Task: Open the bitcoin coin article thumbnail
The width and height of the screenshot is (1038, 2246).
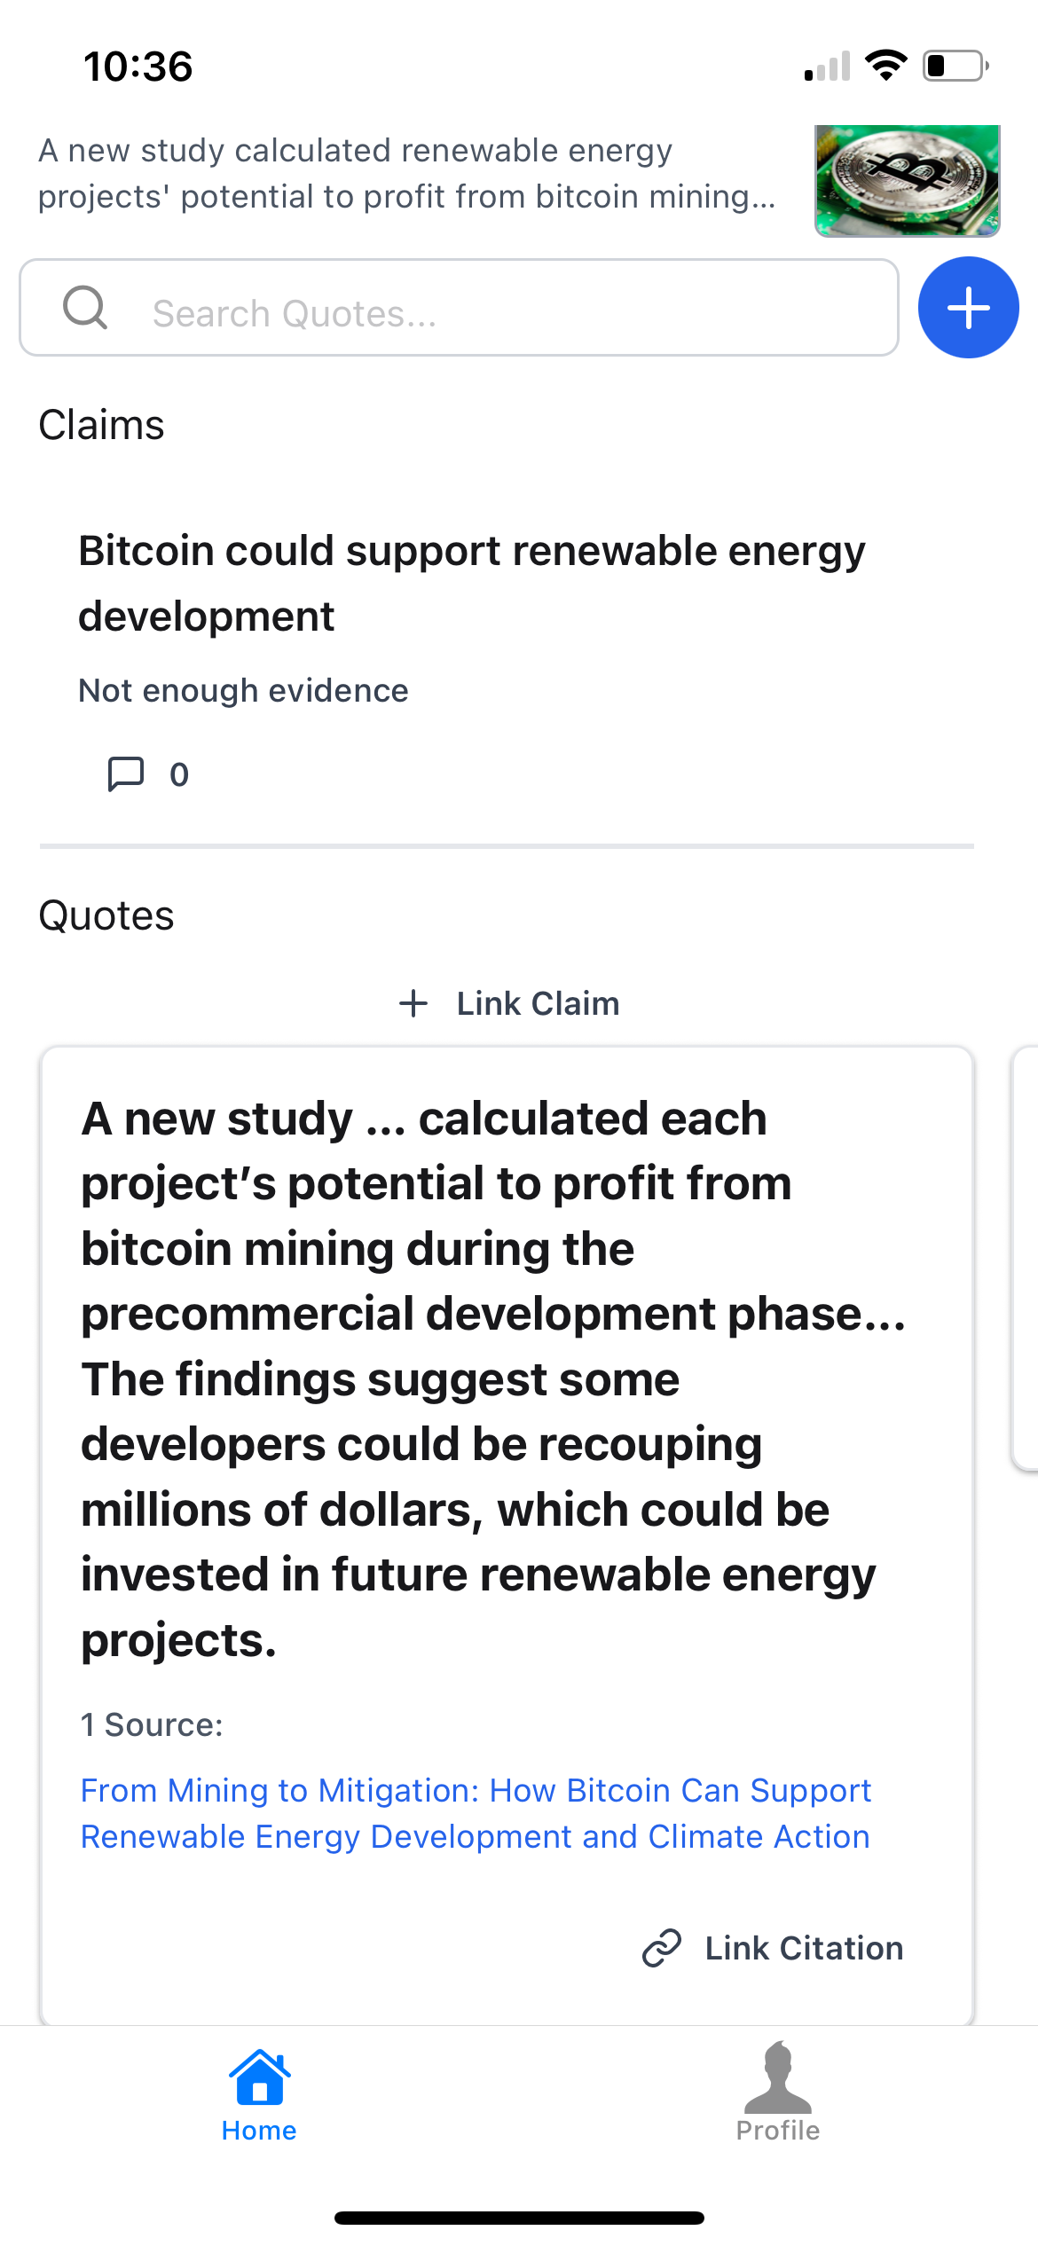Action: (907, 181)
